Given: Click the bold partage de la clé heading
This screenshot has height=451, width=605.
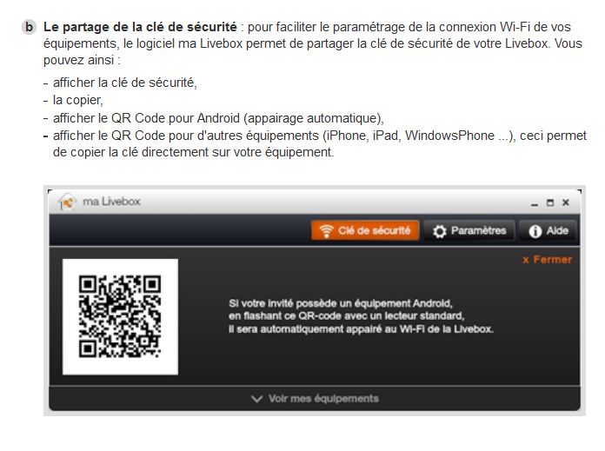Looking at the screenshot, I should [x=140, y=27].
